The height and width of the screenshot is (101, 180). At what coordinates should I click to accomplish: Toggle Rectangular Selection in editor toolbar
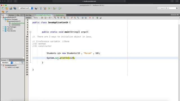[x=67, y=18]
